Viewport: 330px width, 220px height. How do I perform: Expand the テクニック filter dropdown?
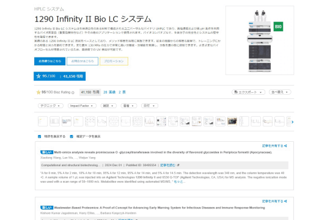coord(51,106)
